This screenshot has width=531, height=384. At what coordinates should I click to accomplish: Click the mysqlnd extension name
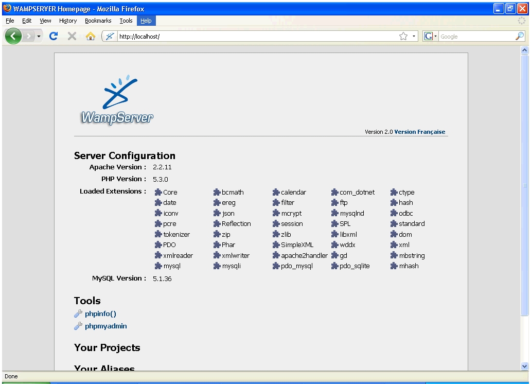pyautogui.click(x=352, y=213)
